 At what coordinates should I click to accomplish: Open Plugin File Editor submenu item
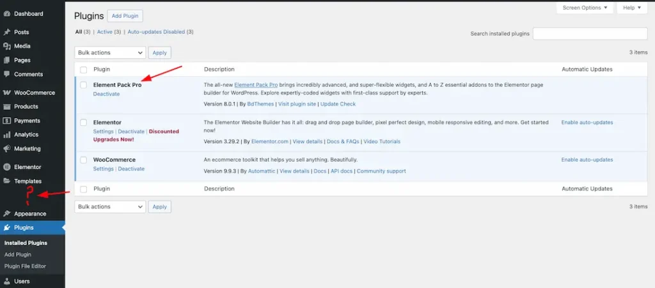pos(25,266)
